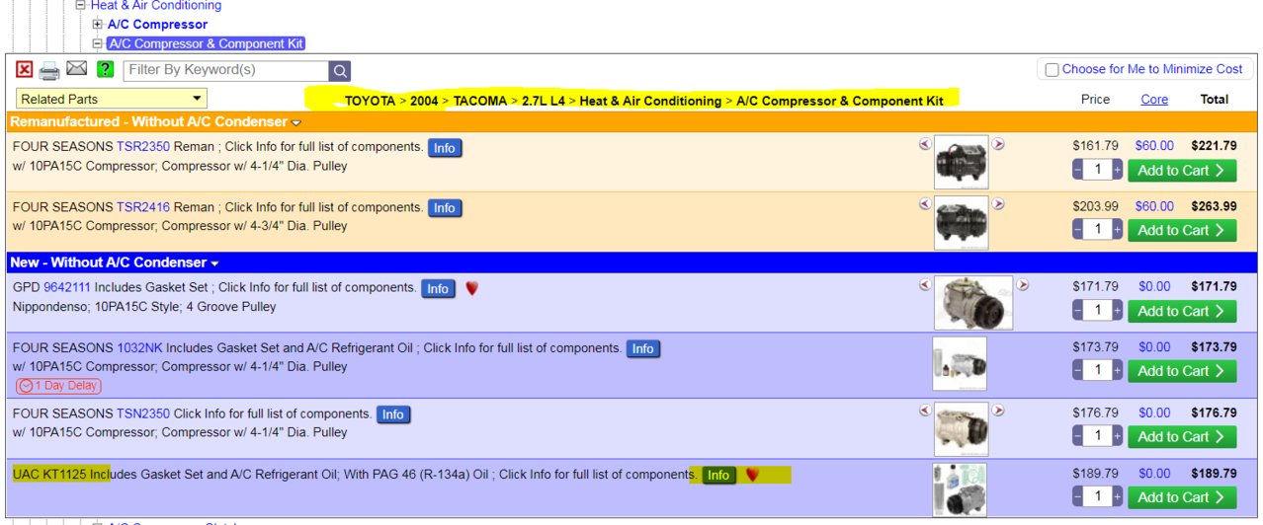Click TACOMA in the breadcrumb

[x=480, y=101]
